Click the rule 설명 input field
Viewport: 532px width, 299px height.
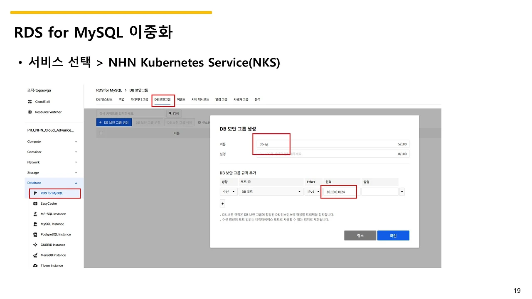point(380,192)
